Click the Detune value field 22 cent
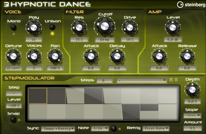Viewport: 206px width, 134px height. point(13,68)
